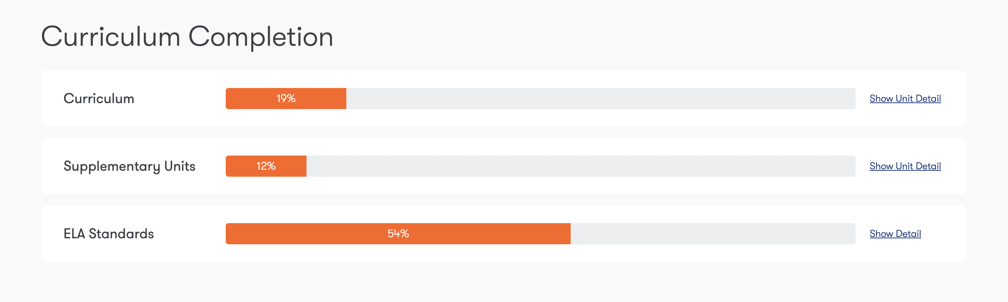The image size is (1008, 302).
Task: Click the ELA Standards 54% orange progress fill
Action: click(x=398, y=234)
